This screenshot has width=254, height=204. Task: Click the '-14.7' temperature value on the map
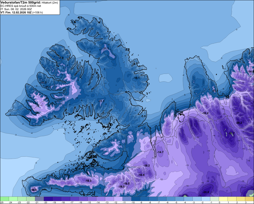160,152
